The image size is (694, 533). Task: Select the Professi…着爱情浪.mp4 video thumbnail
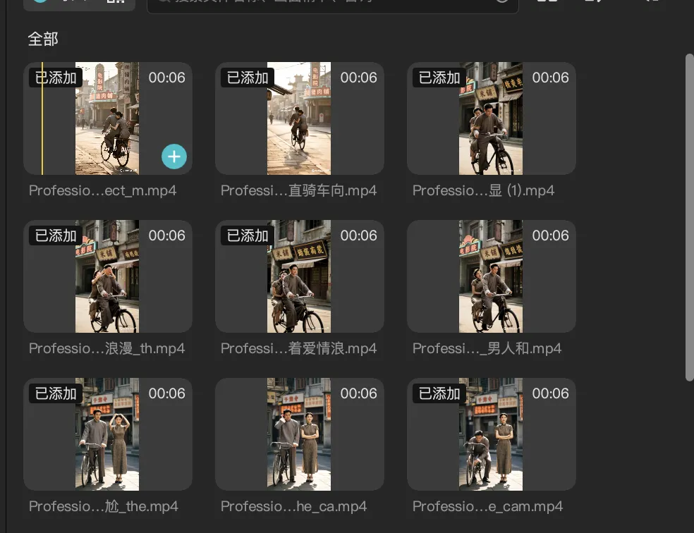click(x=299, y=276)
